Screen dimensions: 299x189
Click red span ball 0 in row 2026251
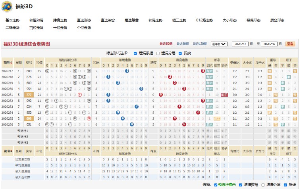(x=161, y=95)
